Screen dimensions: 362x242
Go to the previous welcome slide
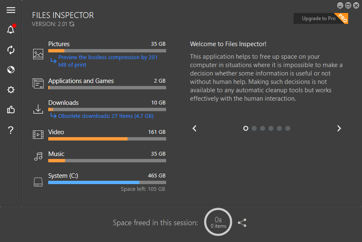tap(194, 128)
